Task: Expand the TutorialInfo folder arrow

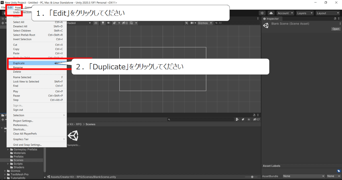Action: 5,178
